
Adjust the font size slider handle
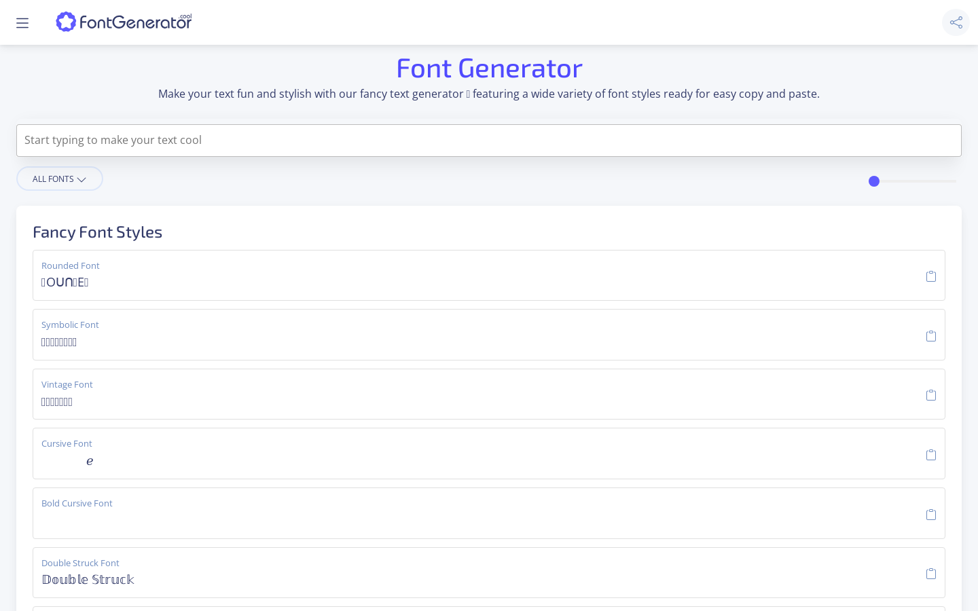(874, 181)
